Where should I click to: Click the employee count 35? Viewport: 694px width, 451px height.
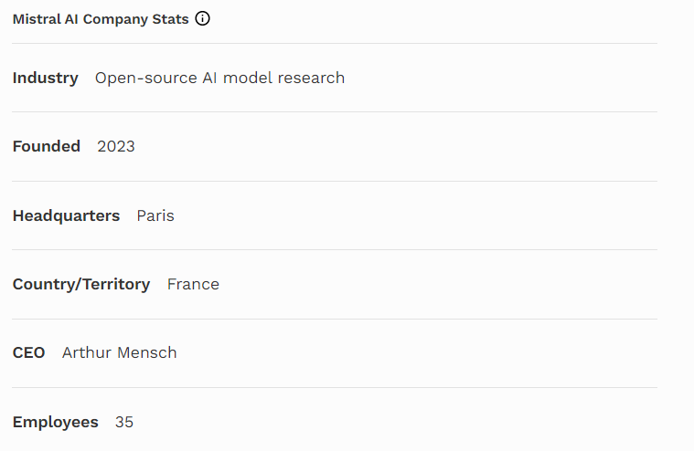(x=124, y=422)
